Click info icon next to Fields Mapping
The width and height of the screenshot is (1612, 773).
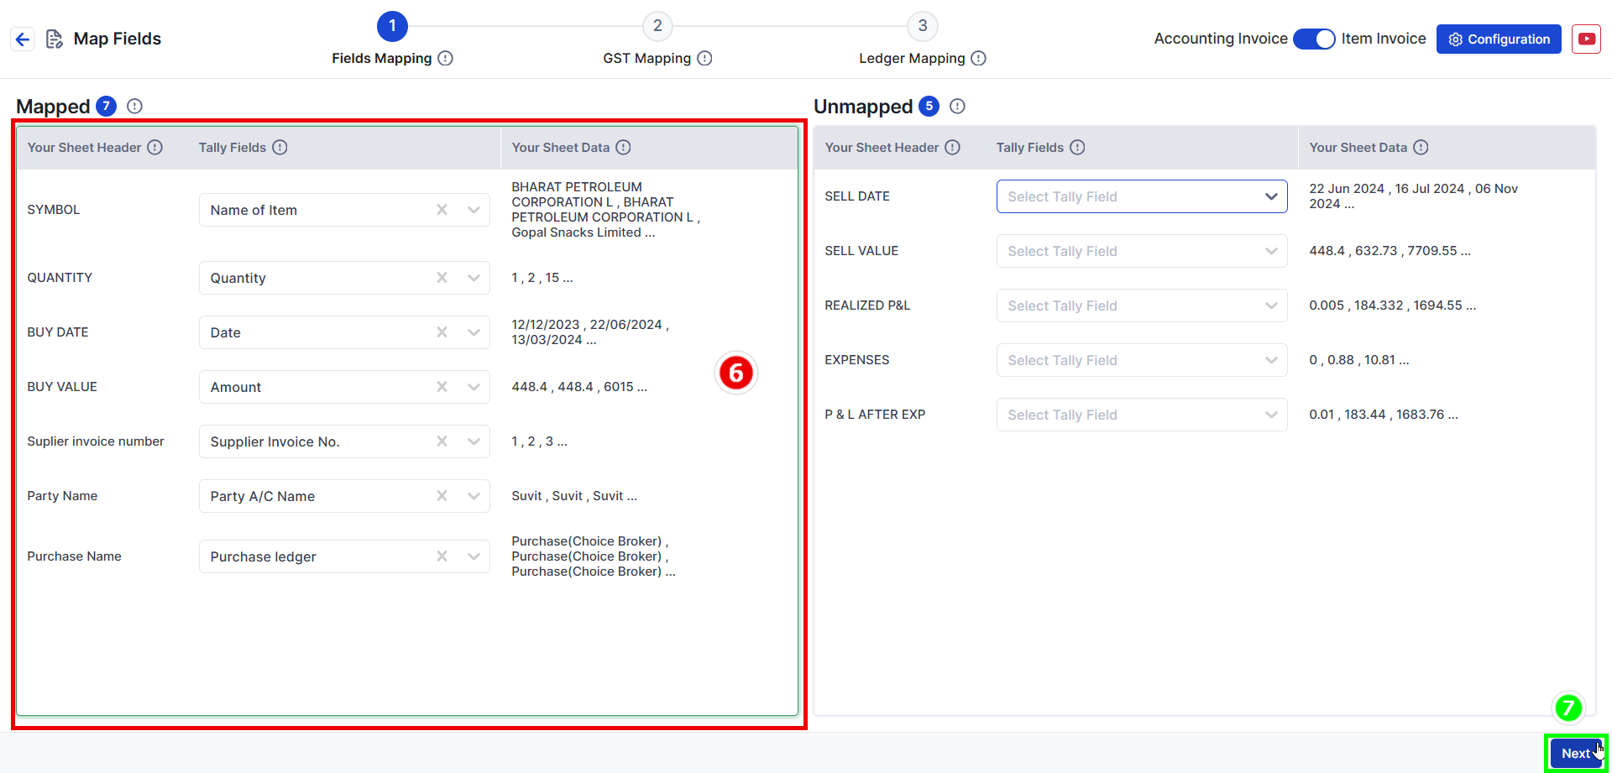tap(446, 58)
